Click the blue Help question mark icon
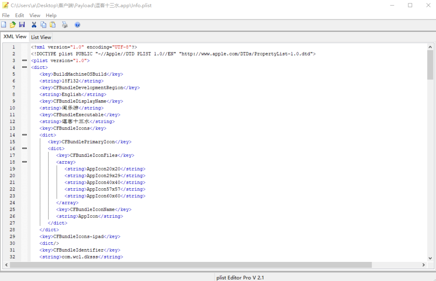 point(77,25)
